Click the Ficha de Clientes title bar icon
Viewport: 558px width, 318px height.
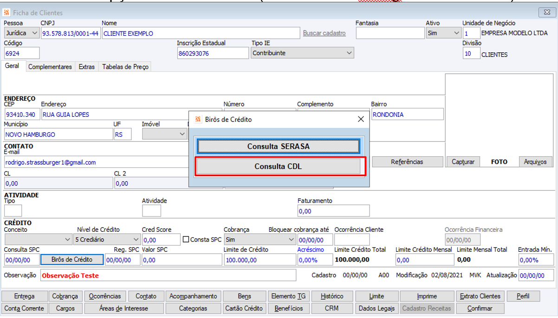pyautogui.click(x=6, y=13)
